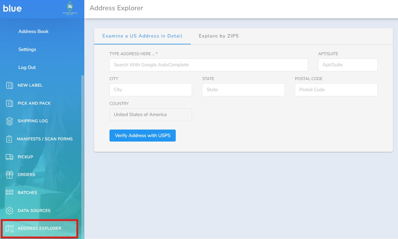Click the blue brand logo
This screenshot has height=239, width=398.
(x=12, y=8)
